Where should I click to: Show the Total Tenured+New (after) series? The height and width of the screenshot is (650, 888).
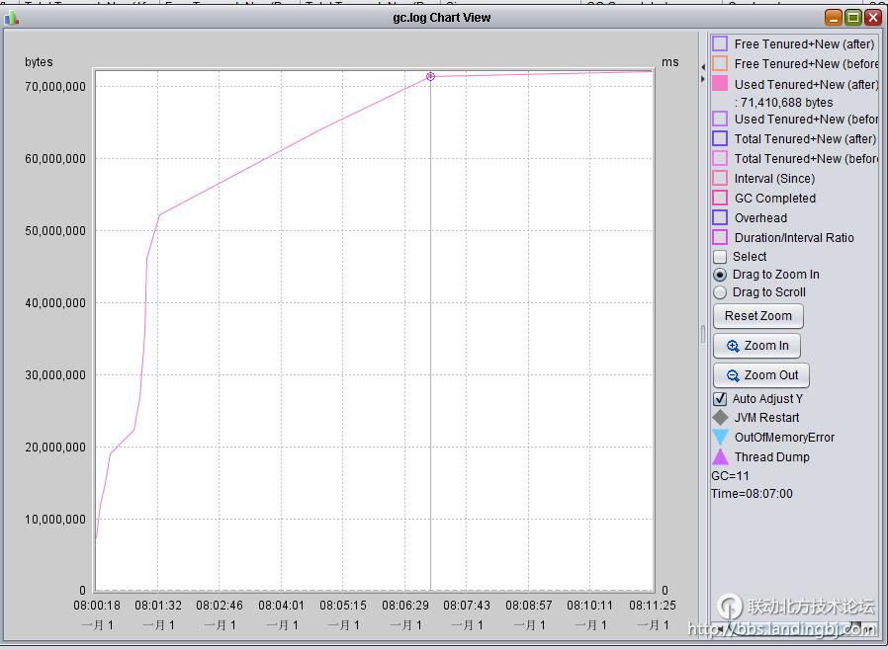coord(720,139)
